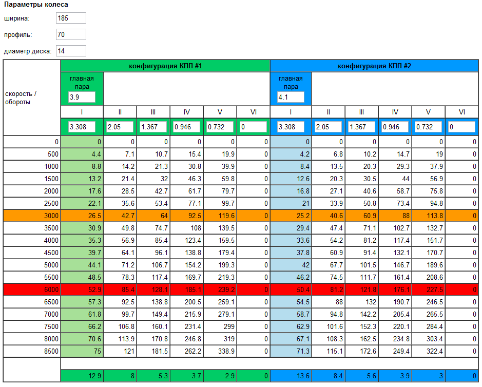
Task: Click gear V ratio 0.732 in КПП #2
Action: (429, 127)
